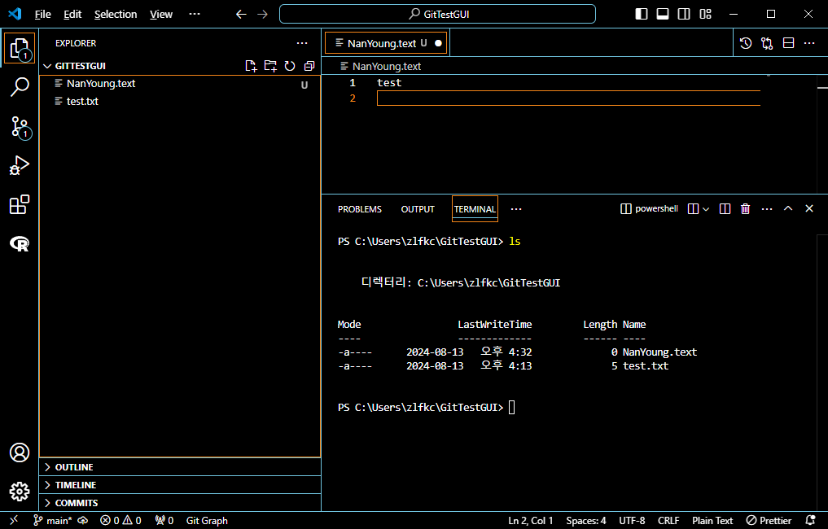The width and height of the screenshot is (828, 529).
Task: Open Git Graph from status bar
Action: [207, 521]
